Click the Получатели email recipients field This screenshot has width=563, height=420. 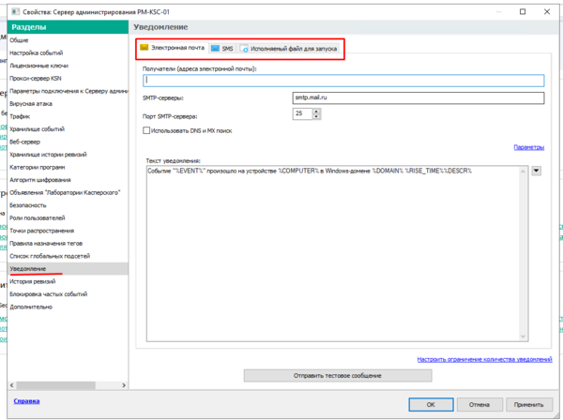point(343,81)
